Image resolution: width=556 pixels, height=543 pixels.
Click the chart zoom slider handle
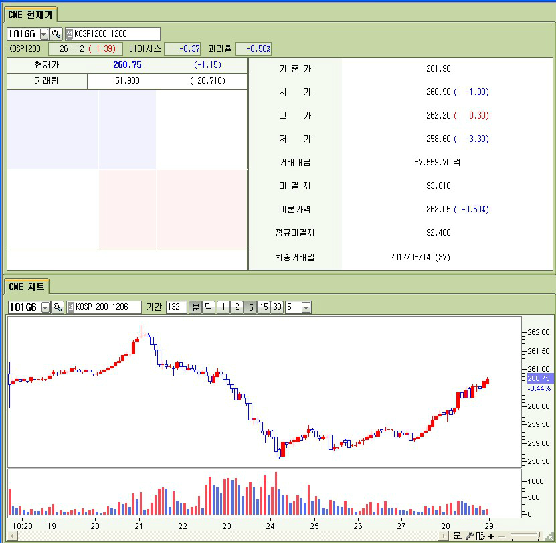538,536
